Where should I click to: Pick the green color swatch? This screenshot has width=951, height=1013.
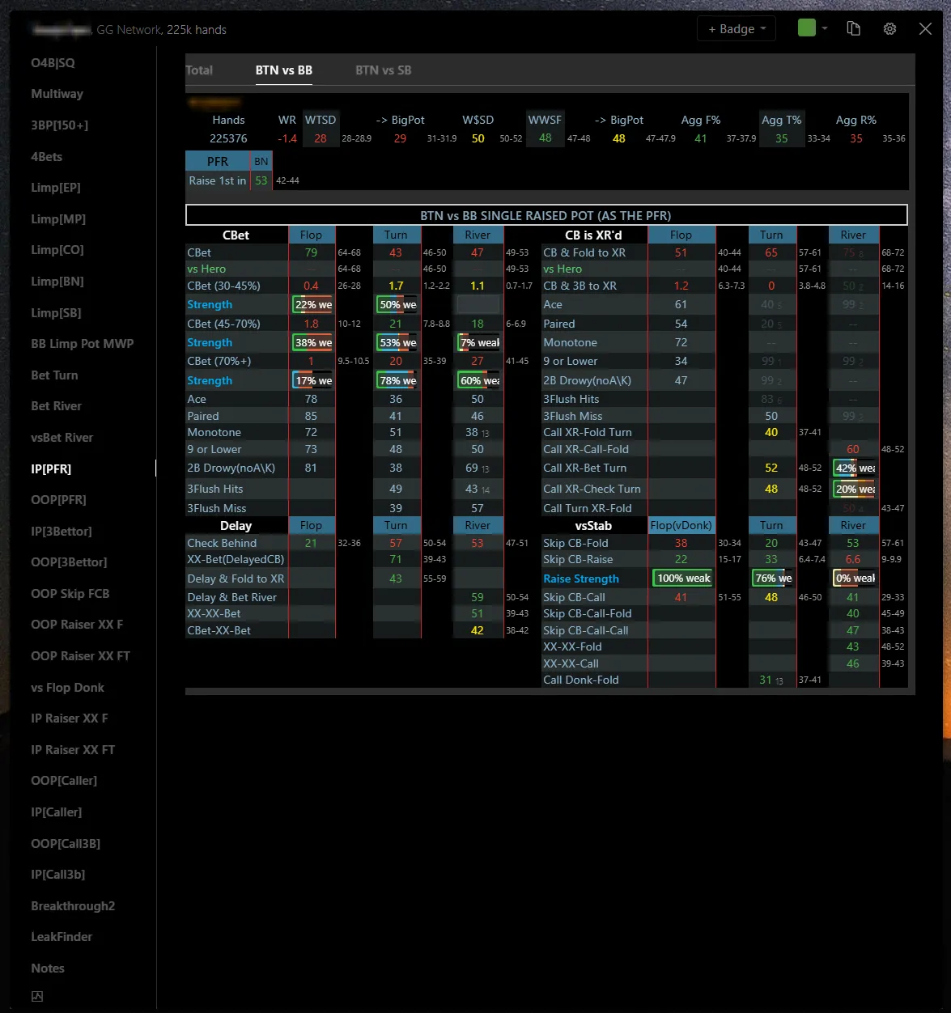pyautogui.click(x=806, y=28)
